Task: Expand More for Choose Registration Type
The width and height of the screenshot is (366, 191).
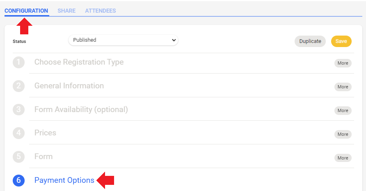Action: [x=343, y=63]
